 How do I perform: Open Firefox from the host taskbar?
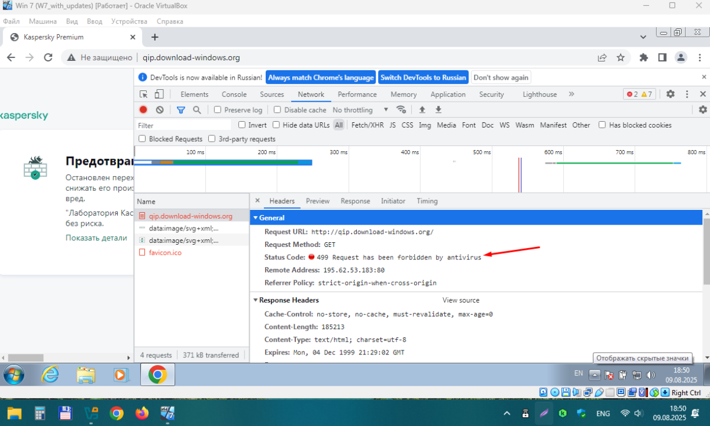pyautogui.click(x=142, y=413)
